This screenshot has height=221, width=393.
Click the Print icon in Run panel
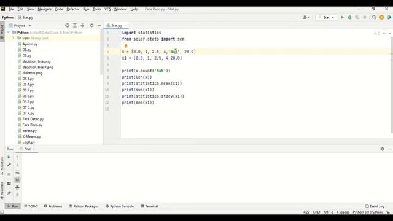17,187
